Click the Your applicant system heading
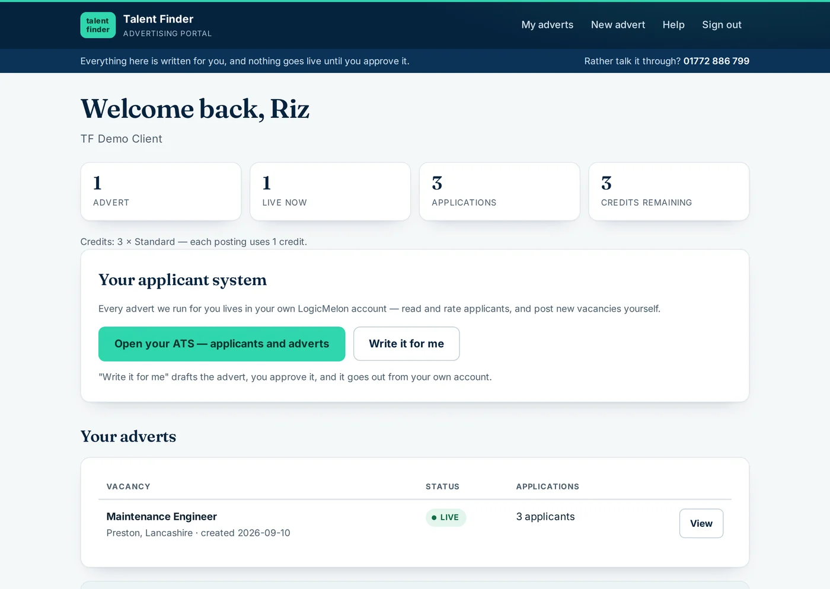 coord(183,280)
